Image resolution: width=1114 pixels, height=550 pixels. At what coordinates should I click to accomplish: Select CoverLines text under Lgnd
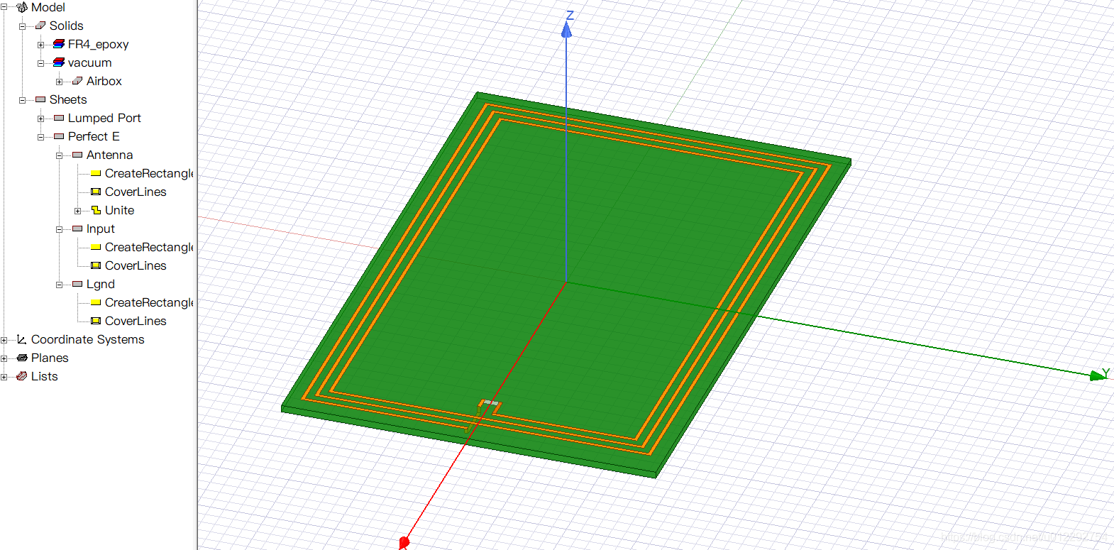(x=136, y=321)
